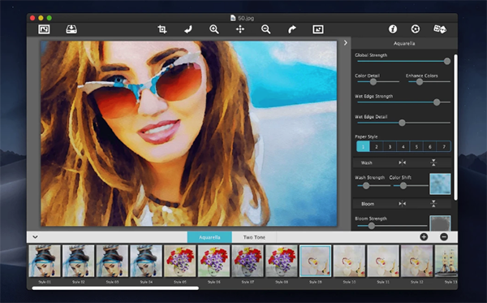Select Paper Style 5
The height and width of the screenshot is (303, 487).
tap(416, 146)
